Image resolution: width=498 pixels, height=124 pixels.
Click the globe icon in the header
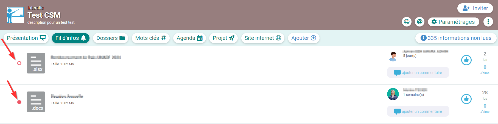(407, 22)
